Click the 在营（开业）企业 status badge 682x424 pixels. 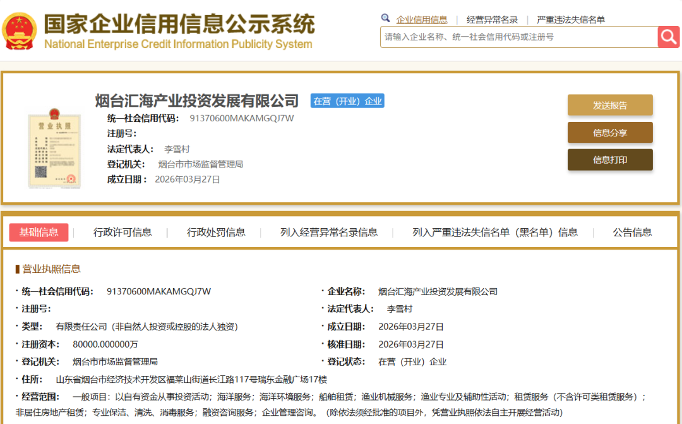[x=347, y=100]
